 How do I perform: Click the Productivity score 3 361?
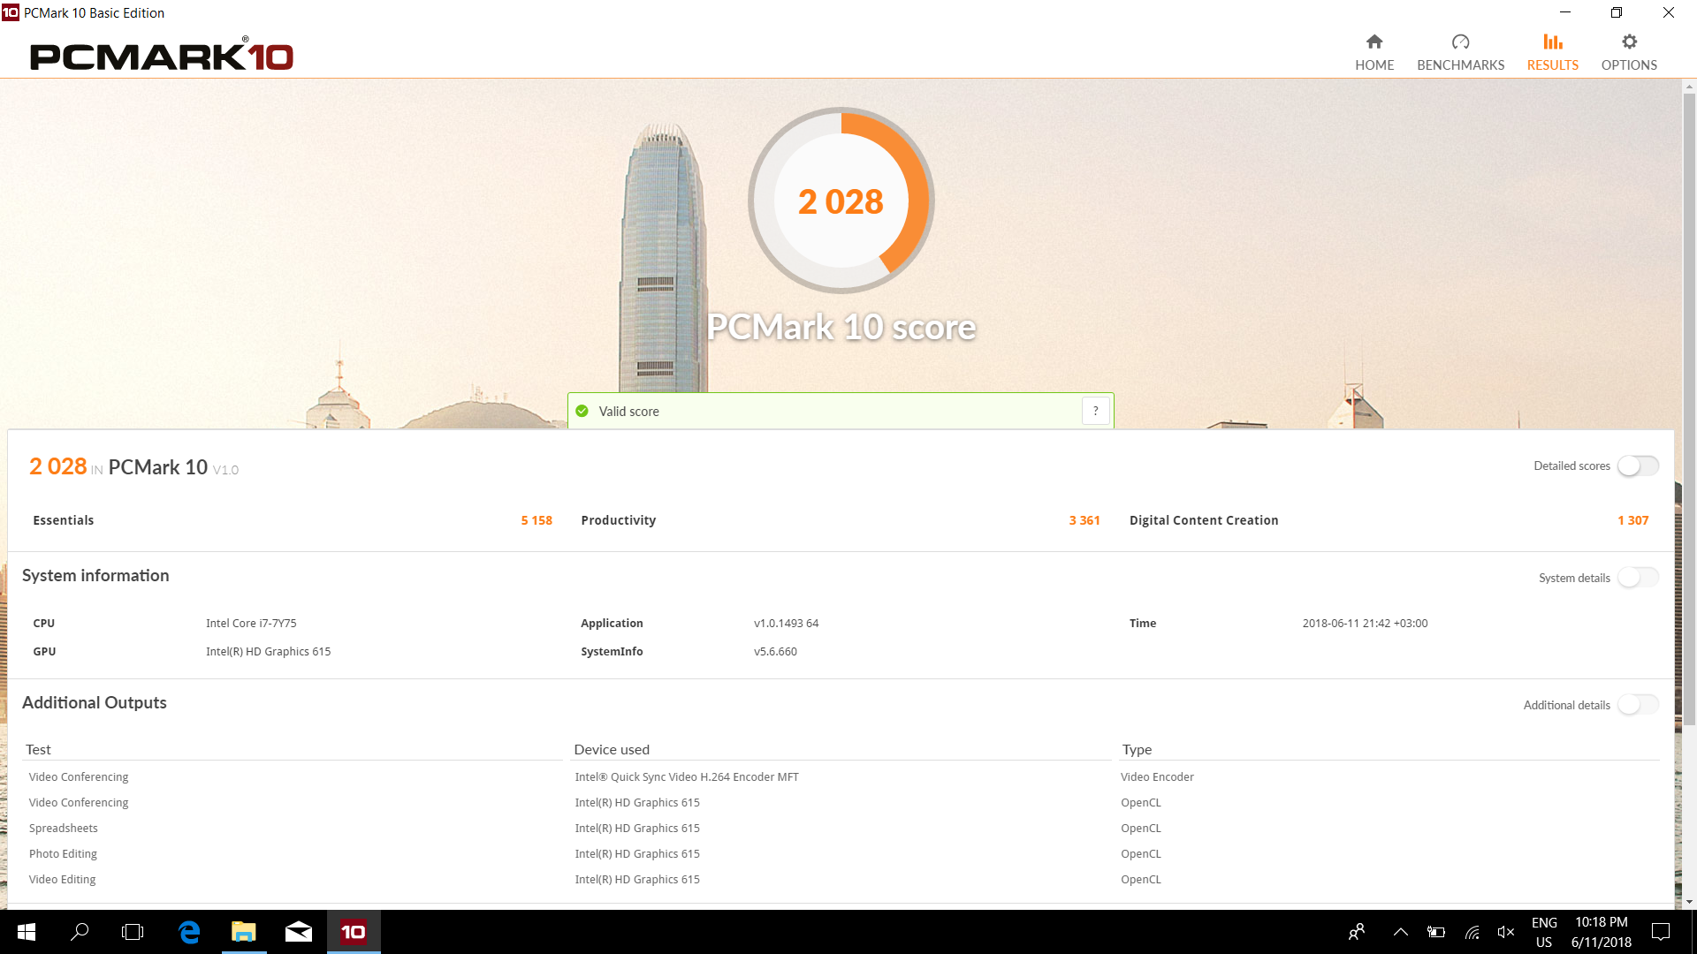point(1084,520)
